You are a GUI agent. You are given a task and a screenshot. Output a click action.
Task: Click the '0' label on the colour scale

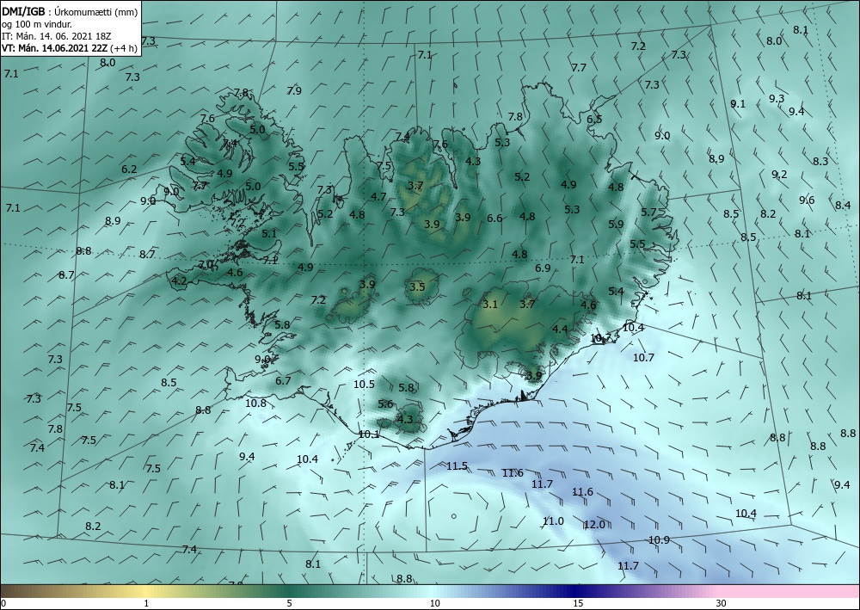pyautogui.click(x=3, y=604)
